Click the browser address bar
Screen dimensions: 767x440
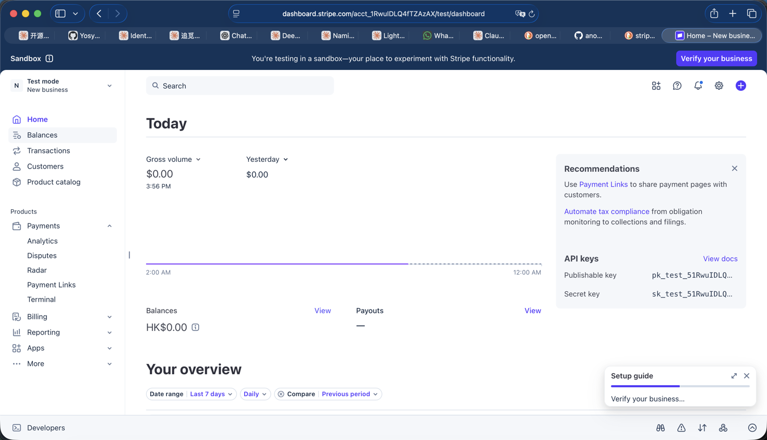point(383,14)
